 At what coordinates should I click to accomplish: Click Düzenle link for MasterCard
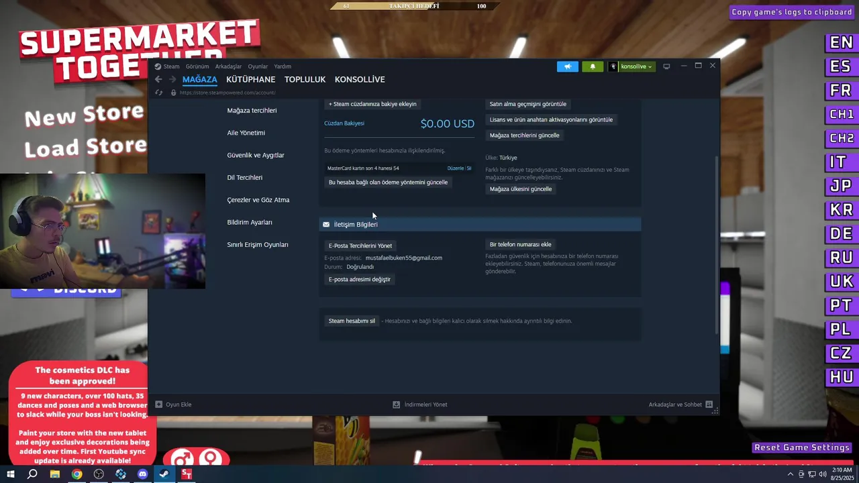coord(455,168)
